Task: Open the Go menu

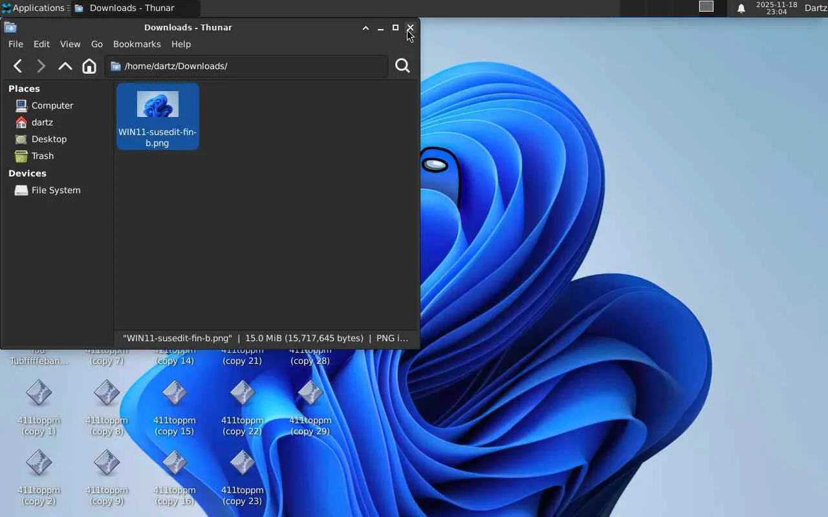Action: (97, 44)
